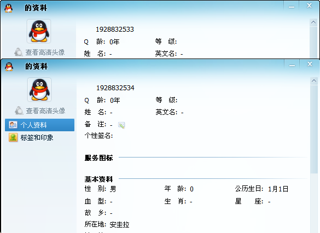Click scroll up arrow in front window
Image resolution: width=320 pixels, height=233 pixels.
314,81
